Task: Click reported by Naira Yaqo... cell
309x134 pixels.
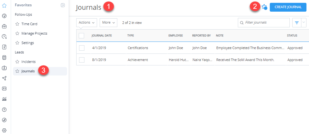Action: coord(202,60)
